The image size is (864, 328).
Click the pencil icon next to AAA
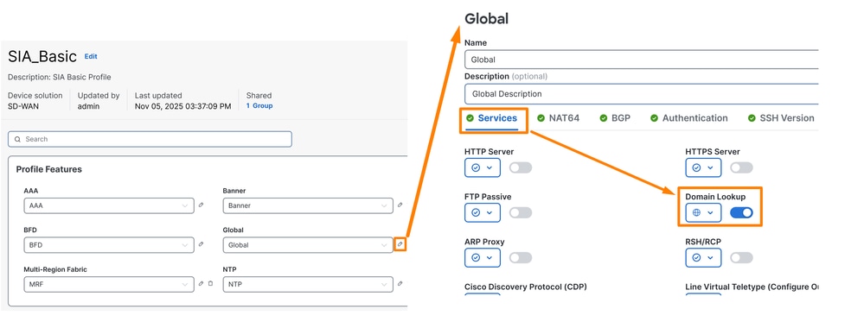click(202, 205)
